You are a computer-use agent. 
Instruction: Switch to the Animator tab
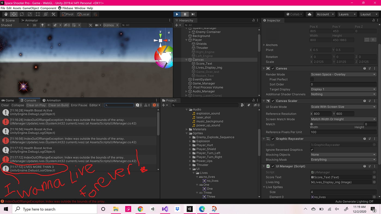(x=29, y=20)
